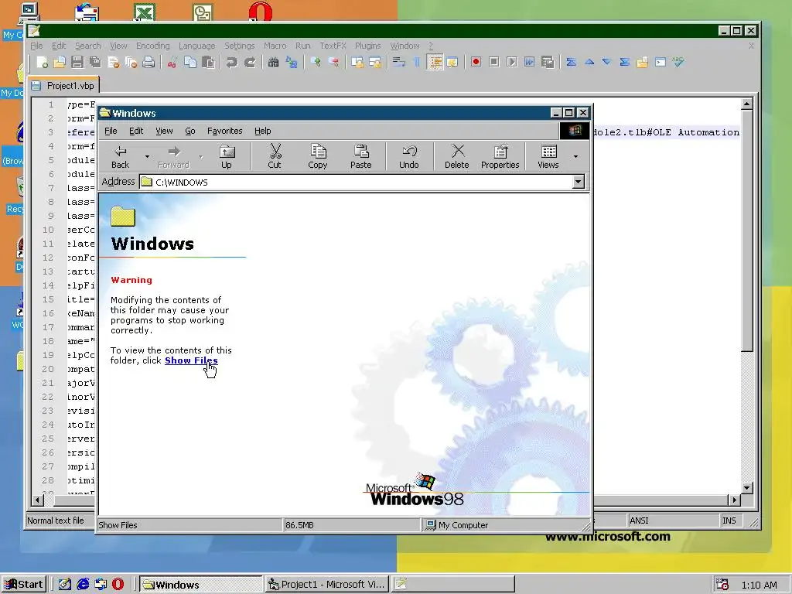Image resolution: width=792 pixels, height=594 pixels.
Task: Click the Paste clipboard icon in Notepad++ toolbar
Action: pyautogui.click(x=207, y=63)
